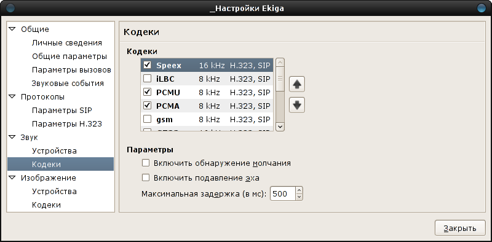
Task: Click the Закрыть button
Action: tap(460, 228)
